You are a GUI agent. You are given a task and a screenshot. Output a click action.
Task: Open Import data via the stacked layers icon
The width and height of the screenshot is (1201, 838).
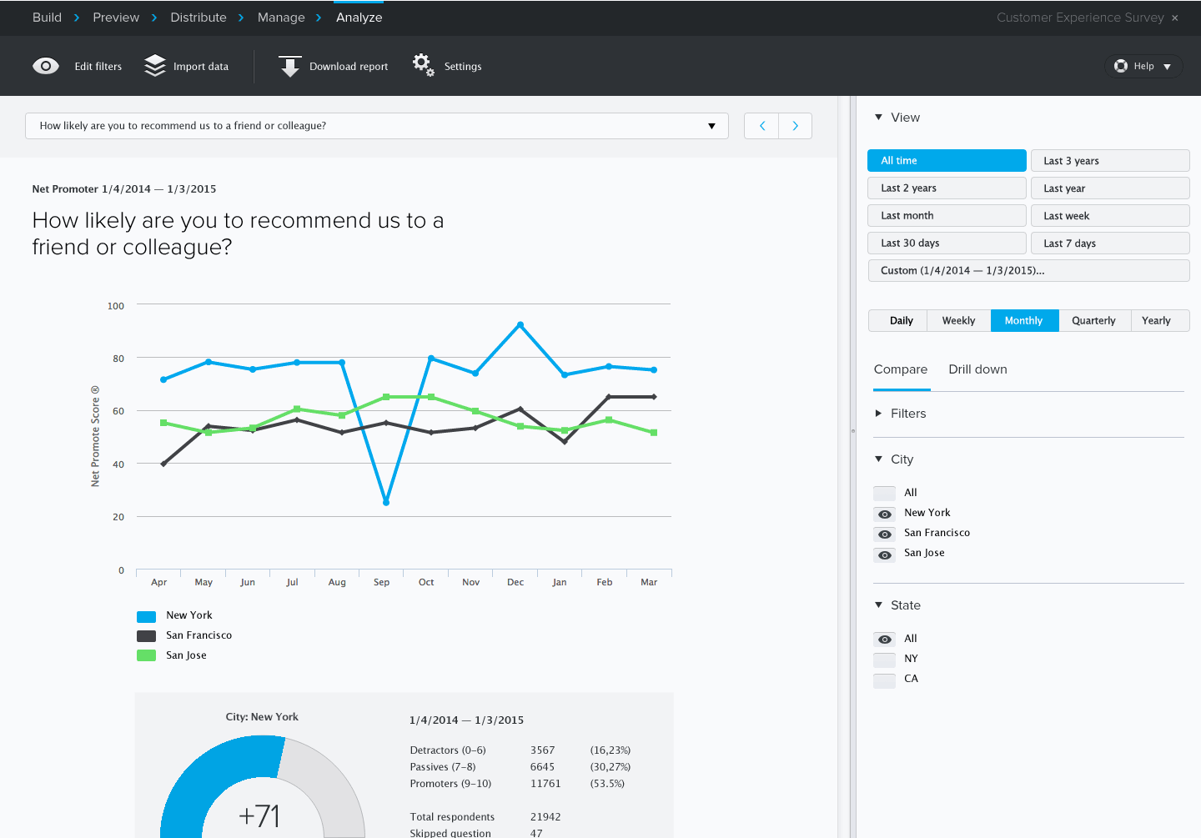tap(155, 64)
